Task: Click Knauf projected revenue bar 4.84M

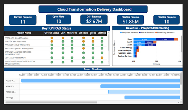Action: (x=145, y=39)
